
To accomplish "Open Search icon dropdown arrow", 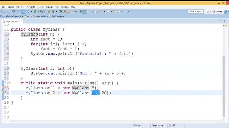I will point(76,11).
